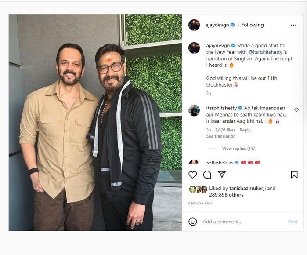Open the three-dot more options menu
307x255 pixels.
pos(293,25)
